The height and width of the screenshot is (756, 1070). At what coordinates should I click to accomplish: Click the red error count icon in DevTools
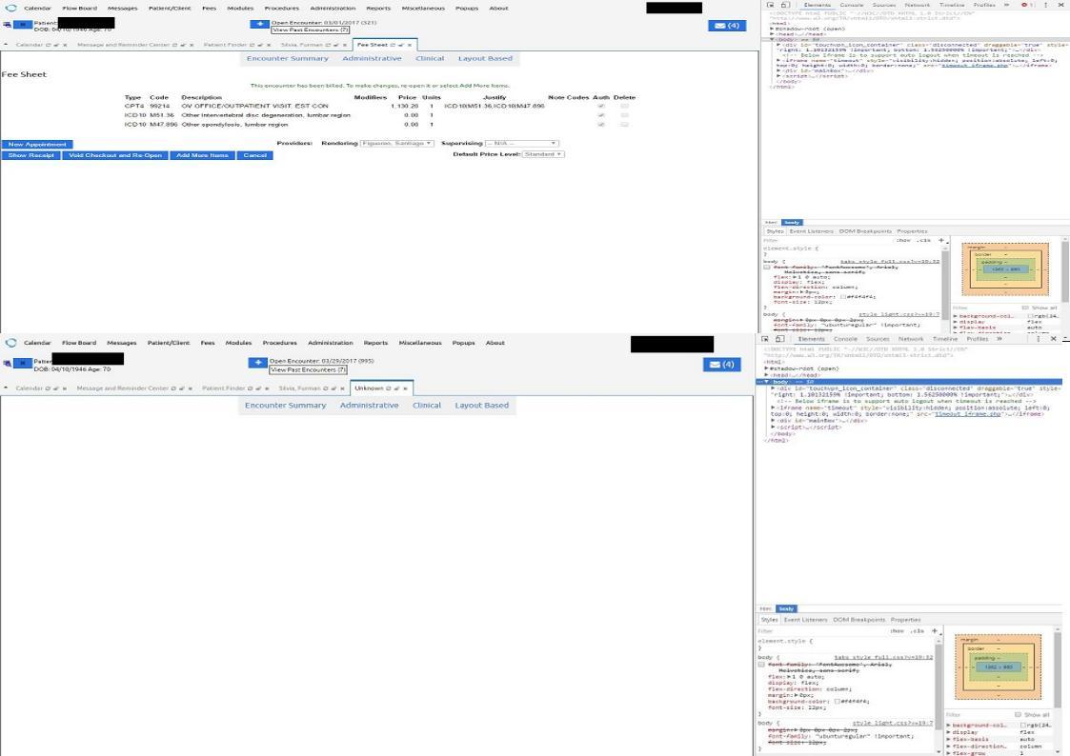(1025, 5)
